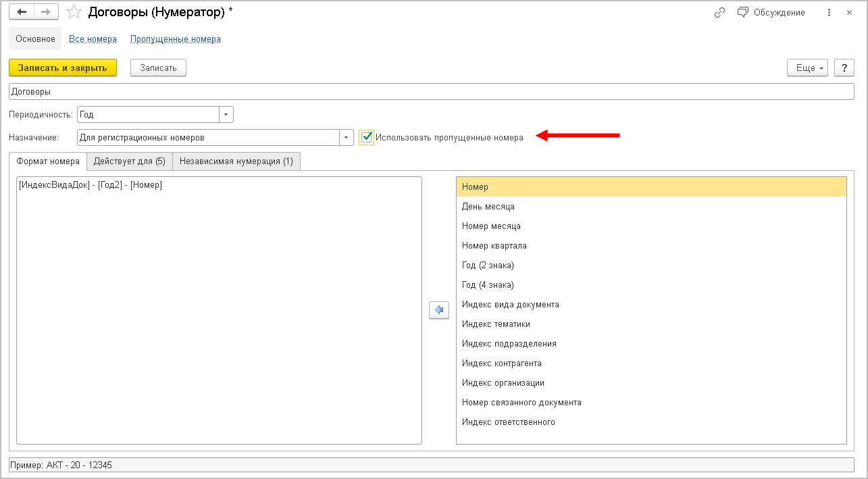The height and width of the screenshot is (479, 868).
Task: Open the three-dot more options menu
Action: click(828, 12)
